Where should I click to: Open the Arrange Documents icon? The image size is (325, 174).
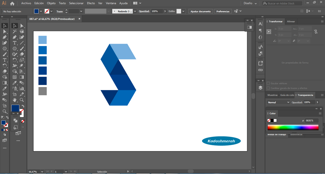[x=137, y=3]
